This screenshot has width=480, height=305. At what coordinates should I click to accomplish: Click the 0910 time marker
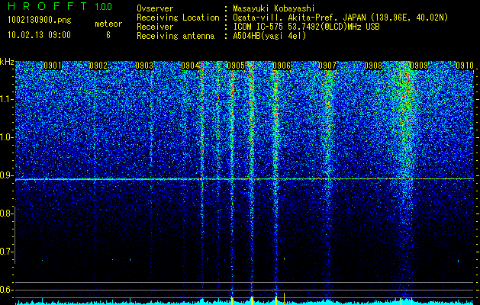[465, 66]
